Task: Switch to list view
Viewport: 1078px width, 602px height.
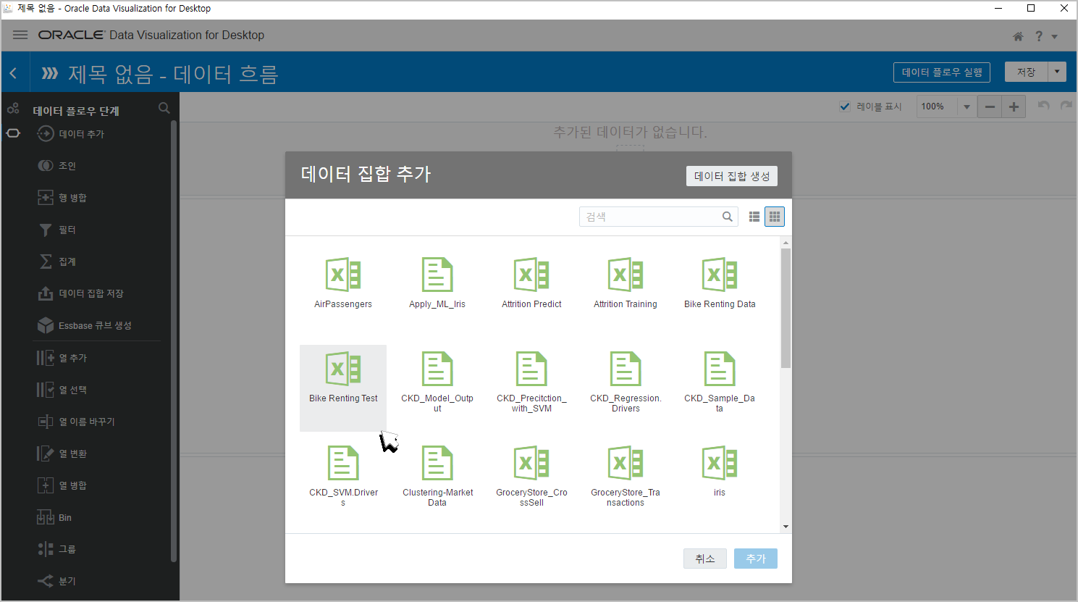Action: [x=754, y=217]
